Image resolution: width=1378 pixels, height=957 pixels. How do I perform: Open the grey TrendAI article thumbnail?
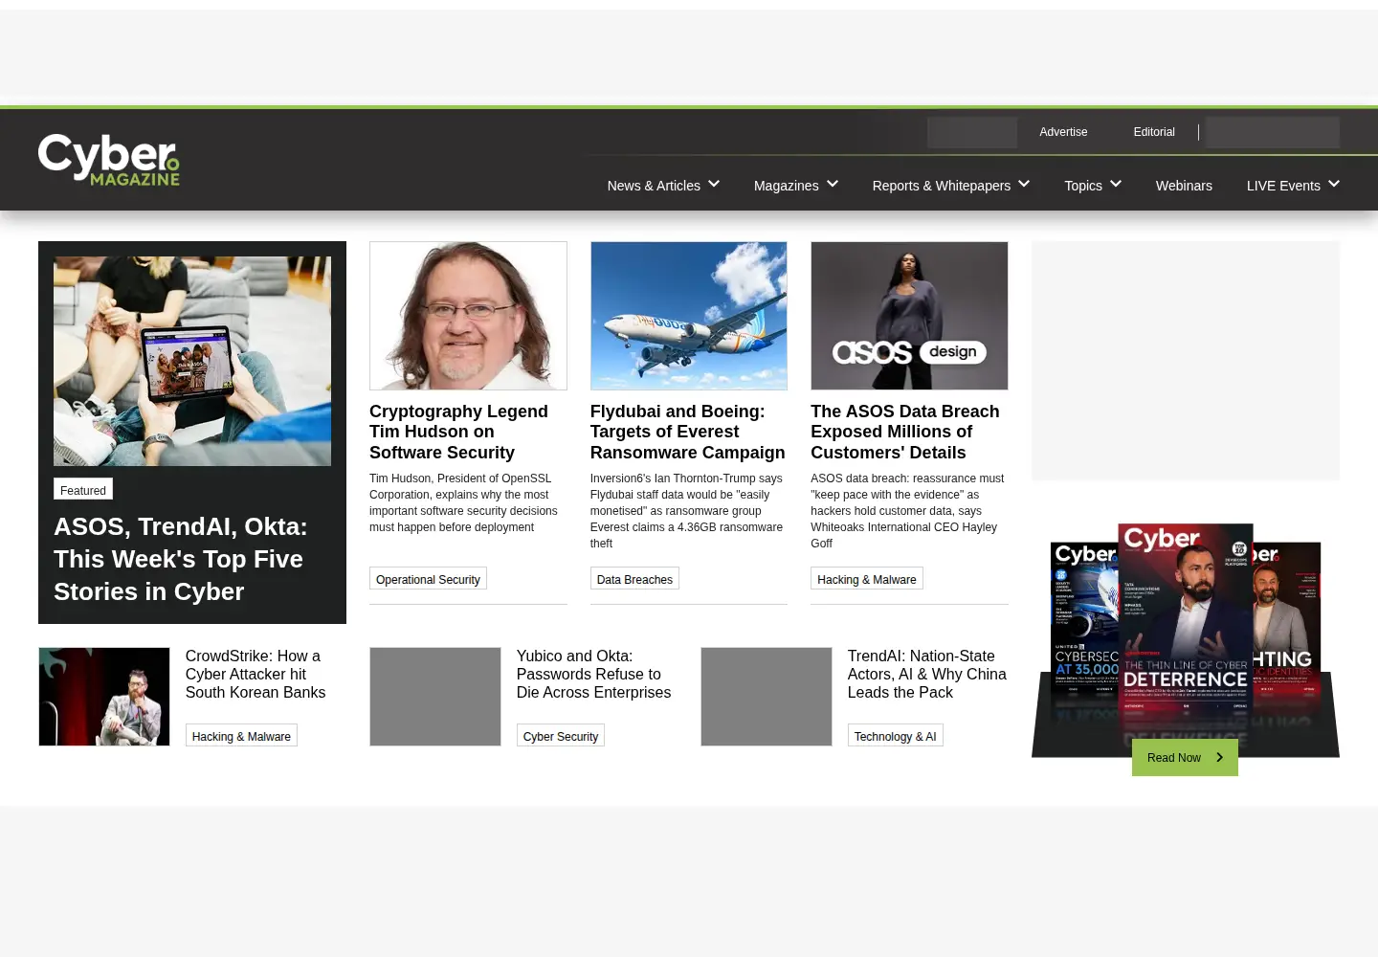tap(767, 697)
